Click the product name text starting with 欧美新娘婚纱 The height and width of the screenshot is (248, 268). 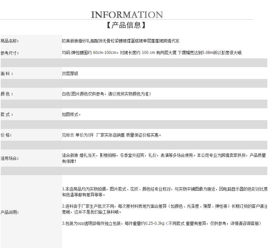[120, 41]
